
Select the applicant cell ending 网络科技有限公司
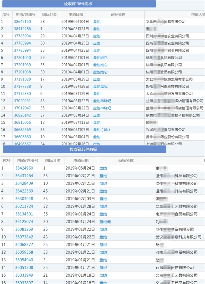point(167,87)
